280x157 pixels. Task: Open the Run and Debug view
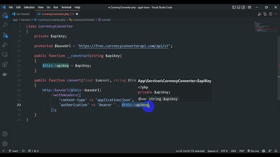click(5, 45)
